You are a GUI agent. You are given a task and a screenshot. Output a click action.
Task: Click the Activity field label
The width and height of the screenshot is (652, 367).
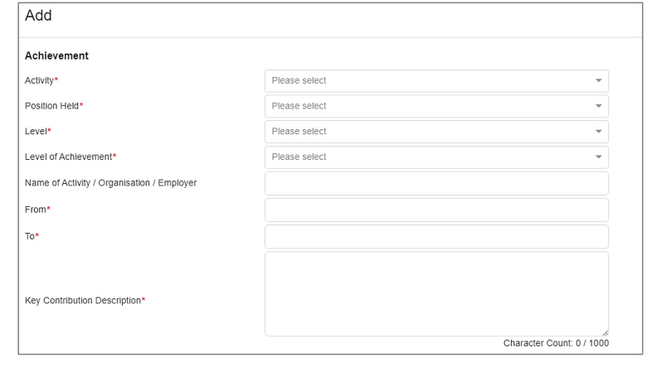point(43,80)
